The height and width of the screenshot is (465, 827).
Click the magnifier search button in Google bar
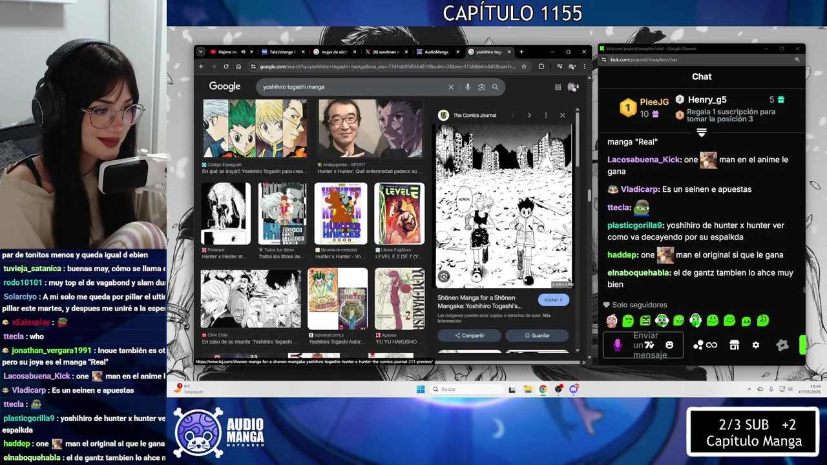tap(496, 87)
